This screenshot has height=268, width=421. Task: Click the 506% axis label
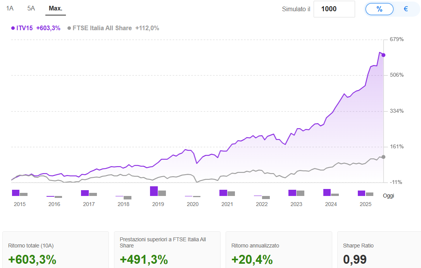pos(397,75)
